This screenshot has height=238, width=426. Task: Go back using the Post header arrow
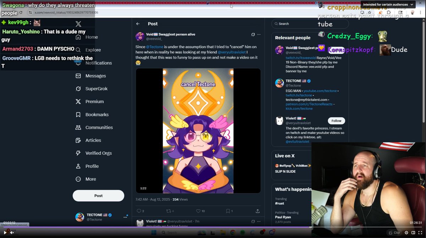coord(138,24)
